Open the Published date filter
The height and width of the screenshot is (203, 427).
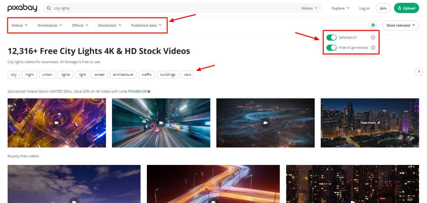click(146, 25)
